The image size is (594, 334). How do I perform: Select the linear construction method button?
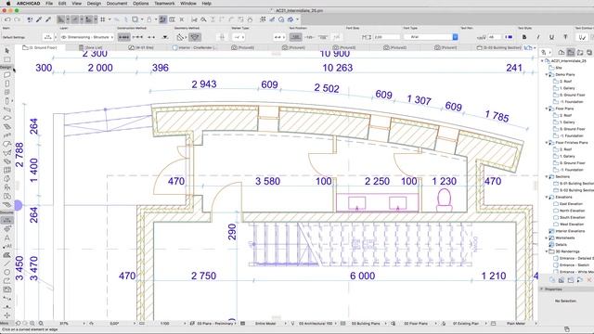tap(123, 37)
